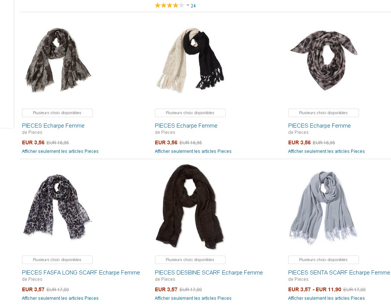Click Plusieurs choix disponibles under SENTA scarf
This screenshot has height=305, width=391.
[x=324, y=260]
